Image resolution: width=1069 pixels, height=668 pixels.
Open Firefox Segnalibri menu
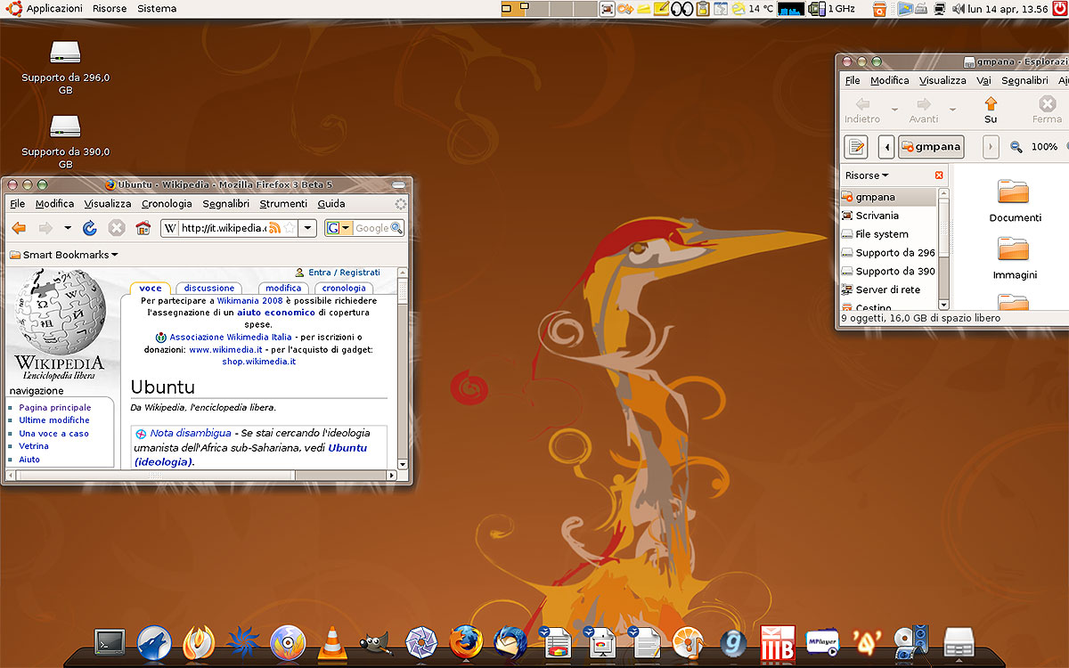click(x=225, y=204)
